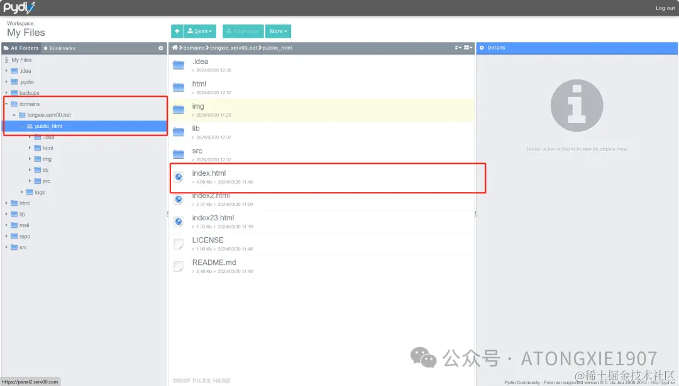Click the Details panel title
The image size is (679, 386).
tap(496, 48)
